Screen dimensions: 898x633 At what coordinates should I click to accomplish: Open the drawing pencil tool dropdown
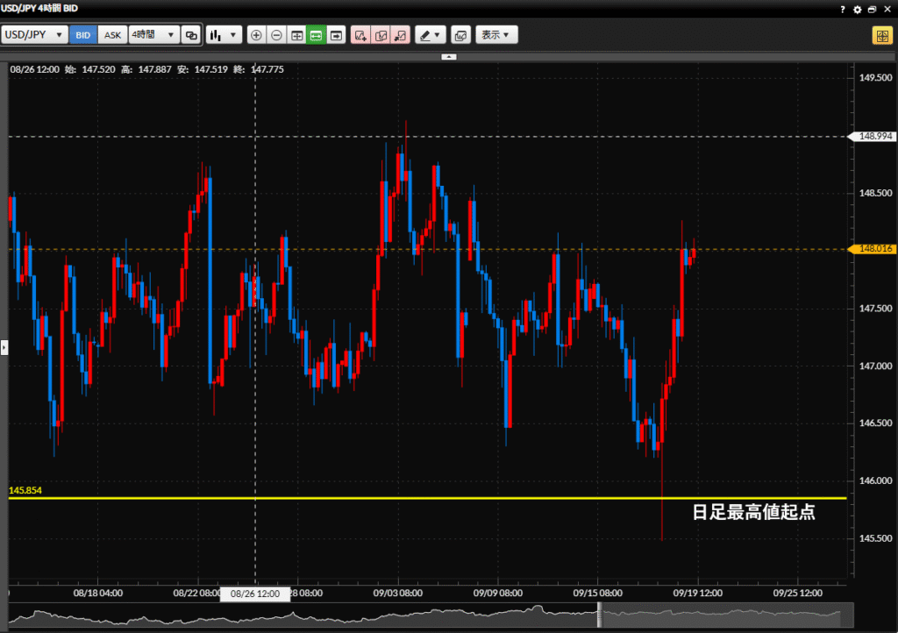[430, 35]
